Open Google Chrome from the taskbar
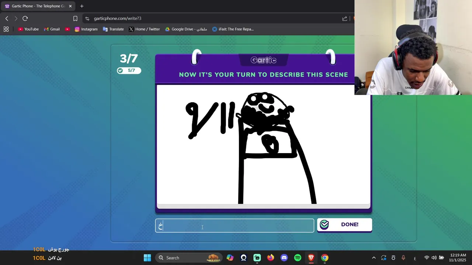Screen dimensions: 472x265 click(324, 258)
